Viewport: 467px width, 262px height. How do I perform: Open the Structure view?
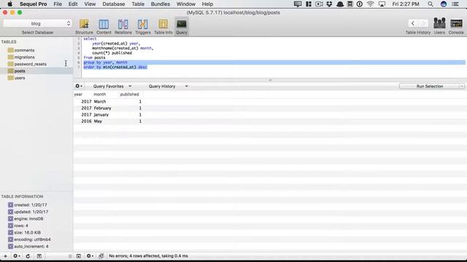tap(84, 26)
